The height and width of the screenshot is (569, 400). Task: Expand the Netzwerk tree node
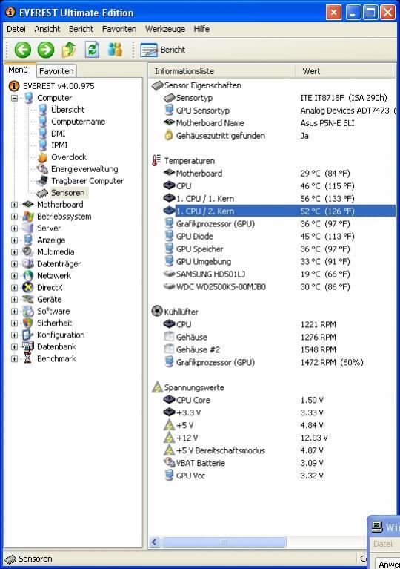click(14, 276)
